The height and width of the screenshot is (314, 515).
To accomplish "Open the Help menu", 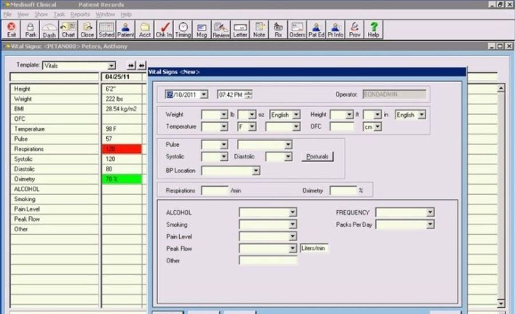I will [126, 14].
